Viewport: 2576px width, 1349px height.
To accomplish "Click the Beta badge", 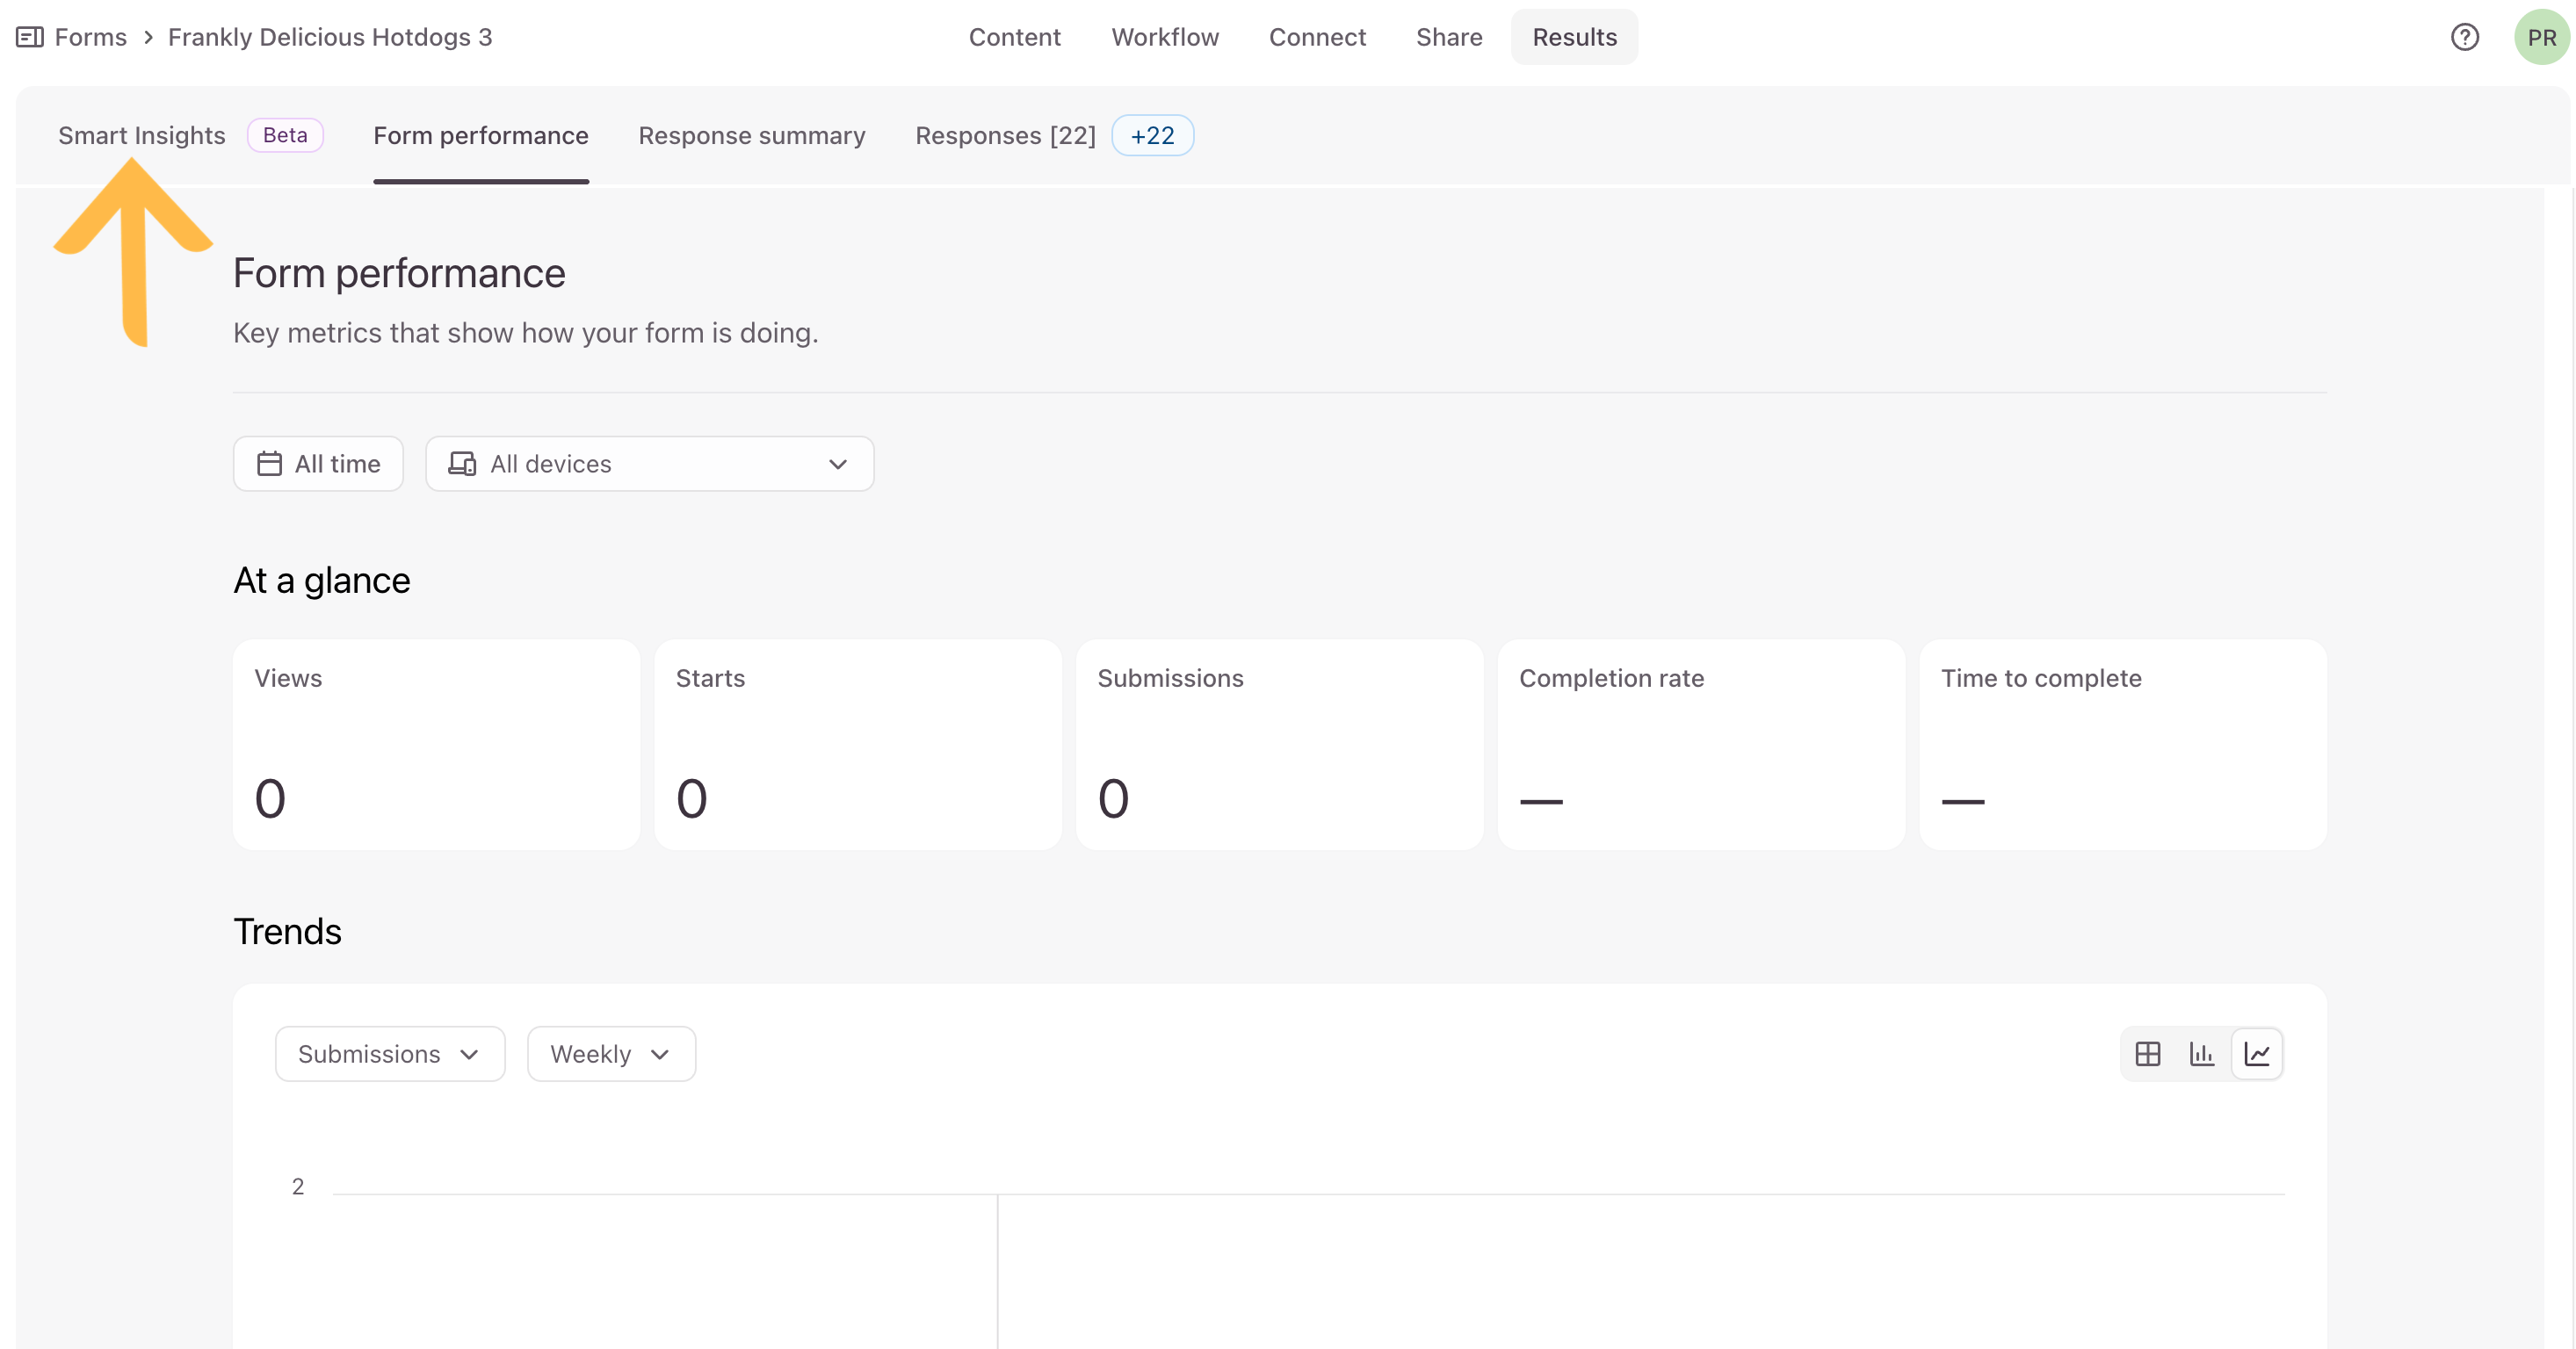I will tap(285, 135).
